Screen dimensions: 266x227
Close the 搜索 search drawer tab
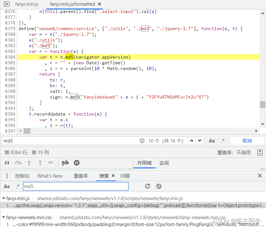[113, 176]
